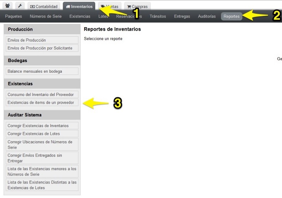Click the Seleccione un reporte text
The width and height of the screenshot is (282, 198).
click(103, 39)
